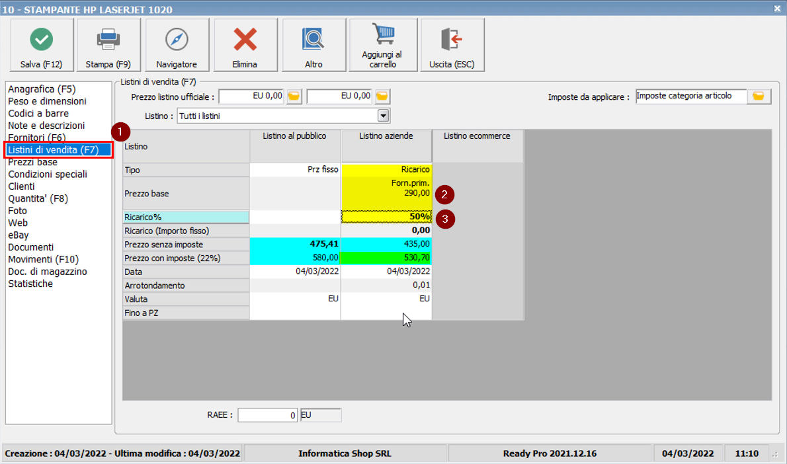Open Prezzi base section
Viewport: 787px width, 464px height.
click(32, 162)
